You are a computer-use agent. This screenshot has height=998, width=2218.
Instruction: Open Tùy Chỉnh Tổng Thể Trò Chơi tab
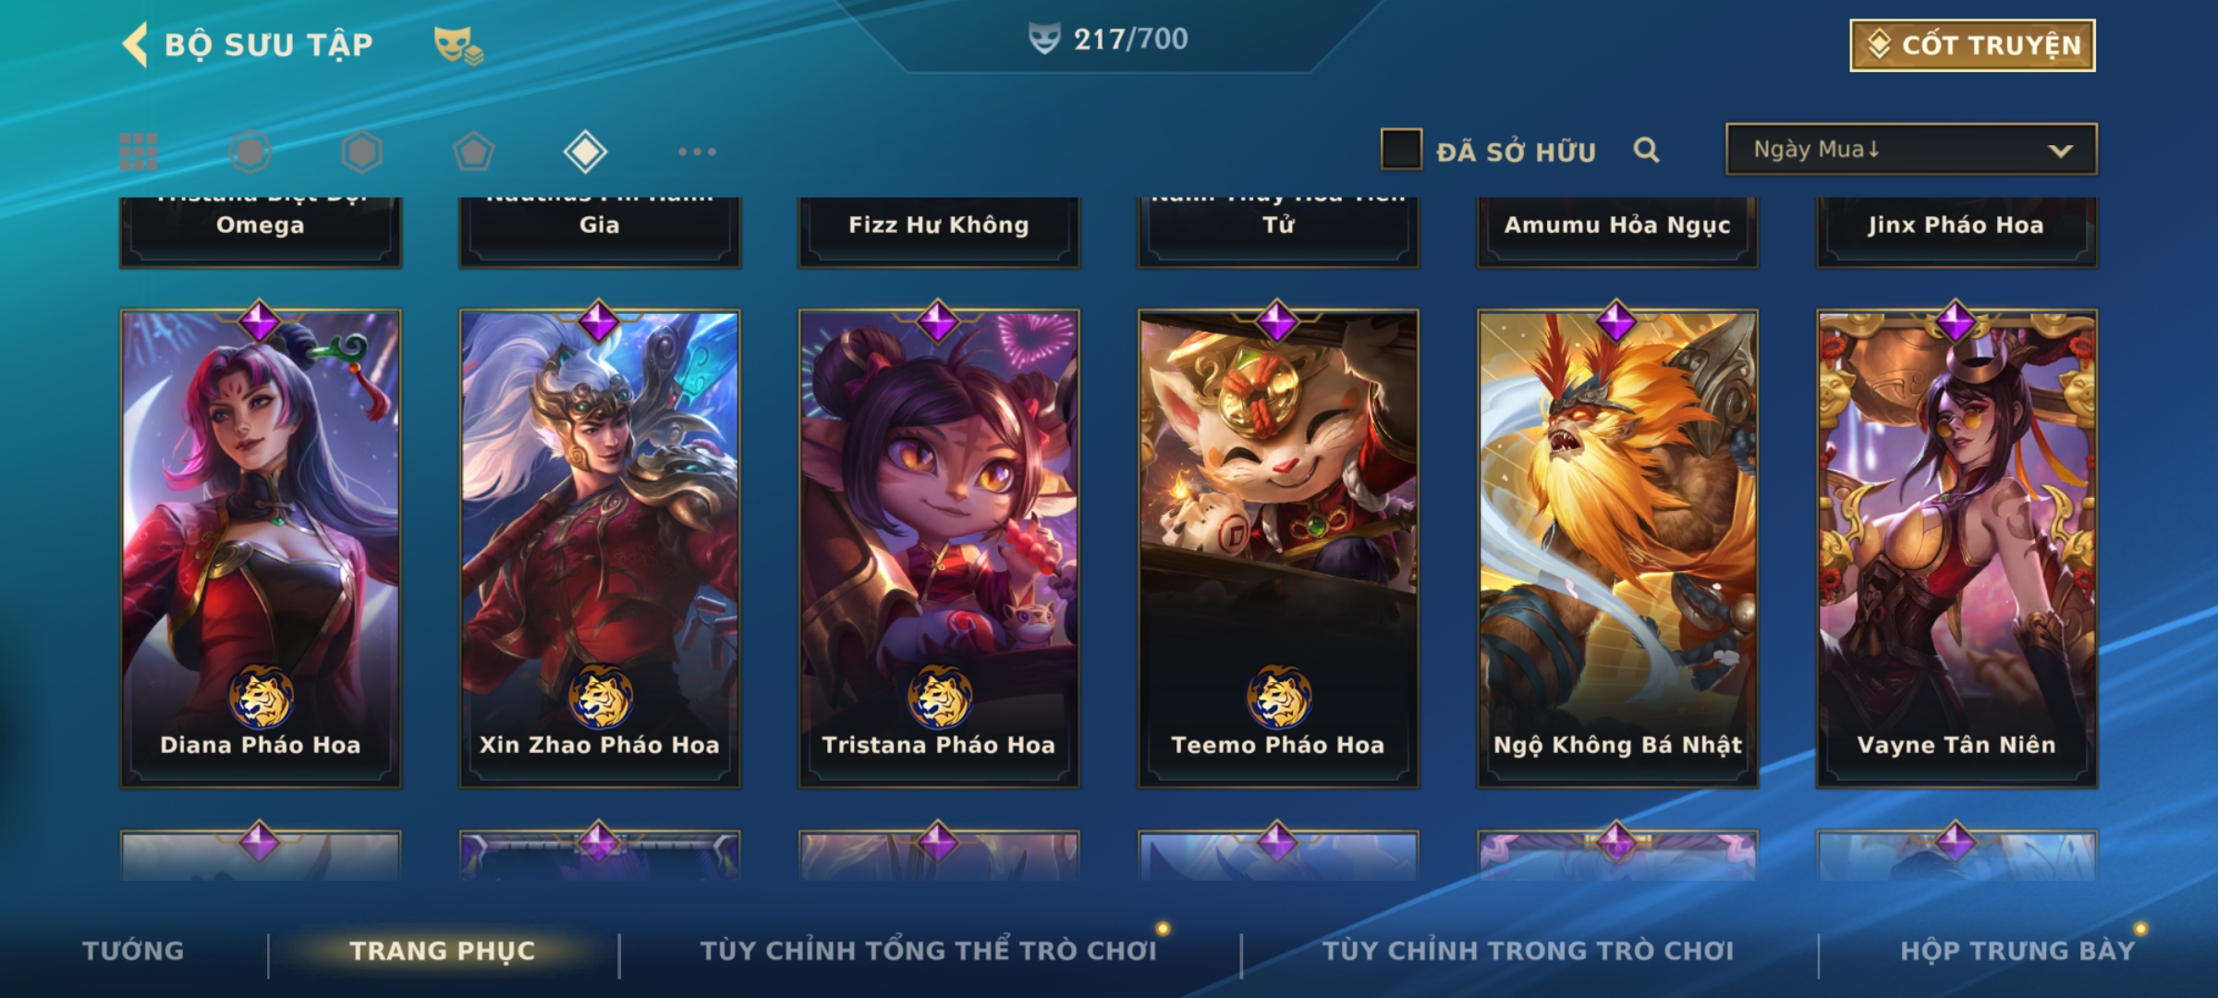pos(928,951)
